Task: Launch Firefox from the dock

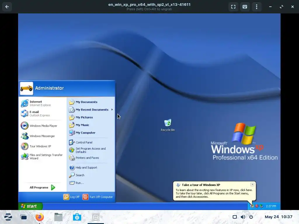Action: tap(40, 217)
